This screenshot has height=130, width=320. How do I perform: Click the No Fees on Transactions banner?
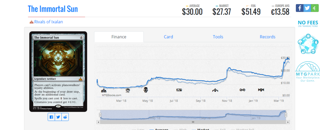pyautogui.click(x=308, y=24)
